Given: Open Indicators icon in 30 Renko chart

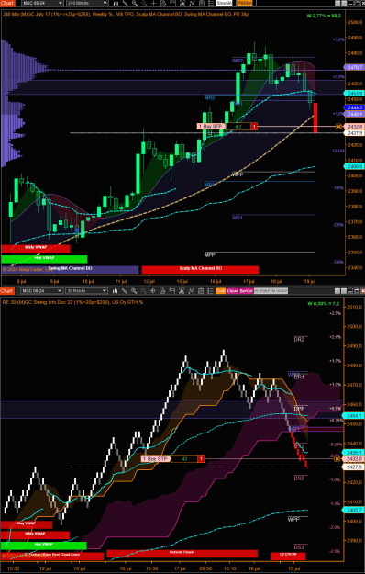Looking at the screenshot, I should [191, 291].
